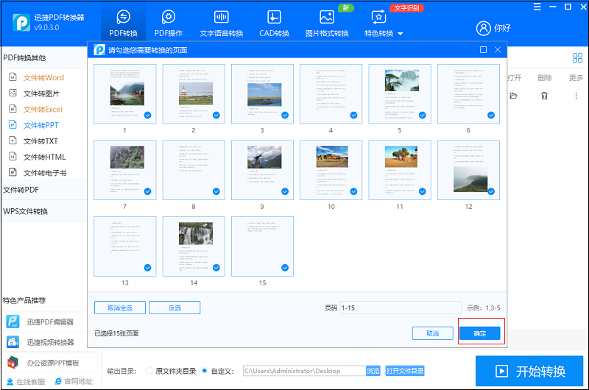The image size is (589, 390).
Task: Click the user account avatar icon
Action: click(483, 28)
